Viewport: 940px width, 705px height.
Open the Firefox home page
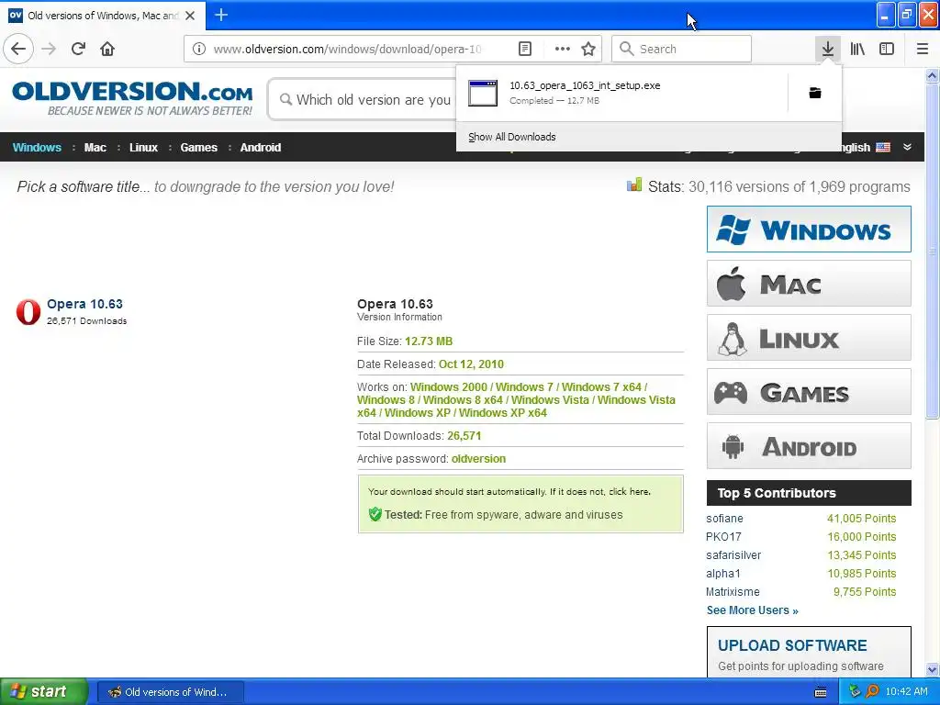pos(107,49)
